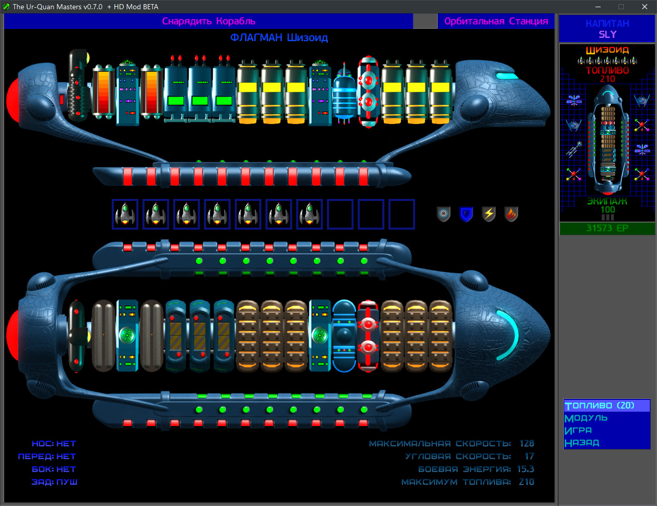
Task: Select the red molecule escort ship in the left column
Action: pos(574,174)
